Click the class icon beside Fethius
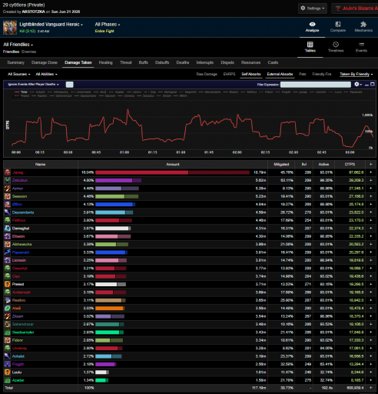378x394 pixels. tap(8, 220)
